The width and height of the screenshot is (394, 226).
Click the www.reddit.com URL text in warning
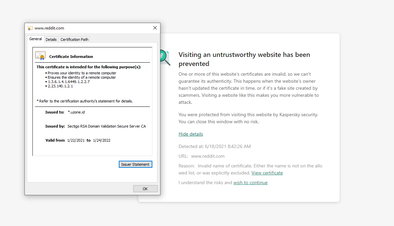coord(208,156)
